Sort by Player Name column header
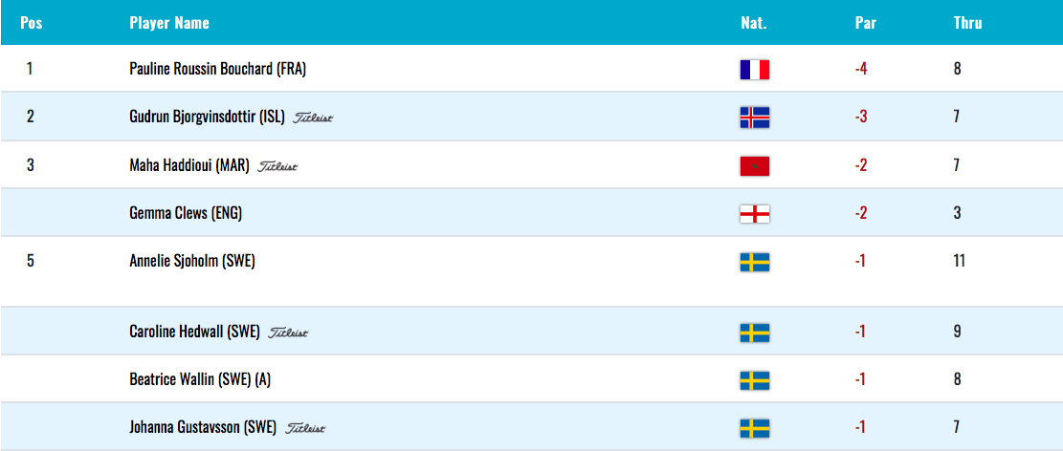Screen dimensions: 1063x451 point(169,23)
